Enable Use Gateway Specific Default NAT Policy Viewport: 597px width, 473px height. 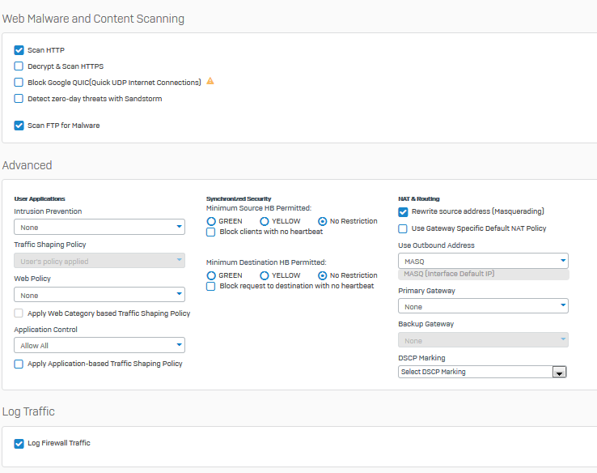point(403,228)
